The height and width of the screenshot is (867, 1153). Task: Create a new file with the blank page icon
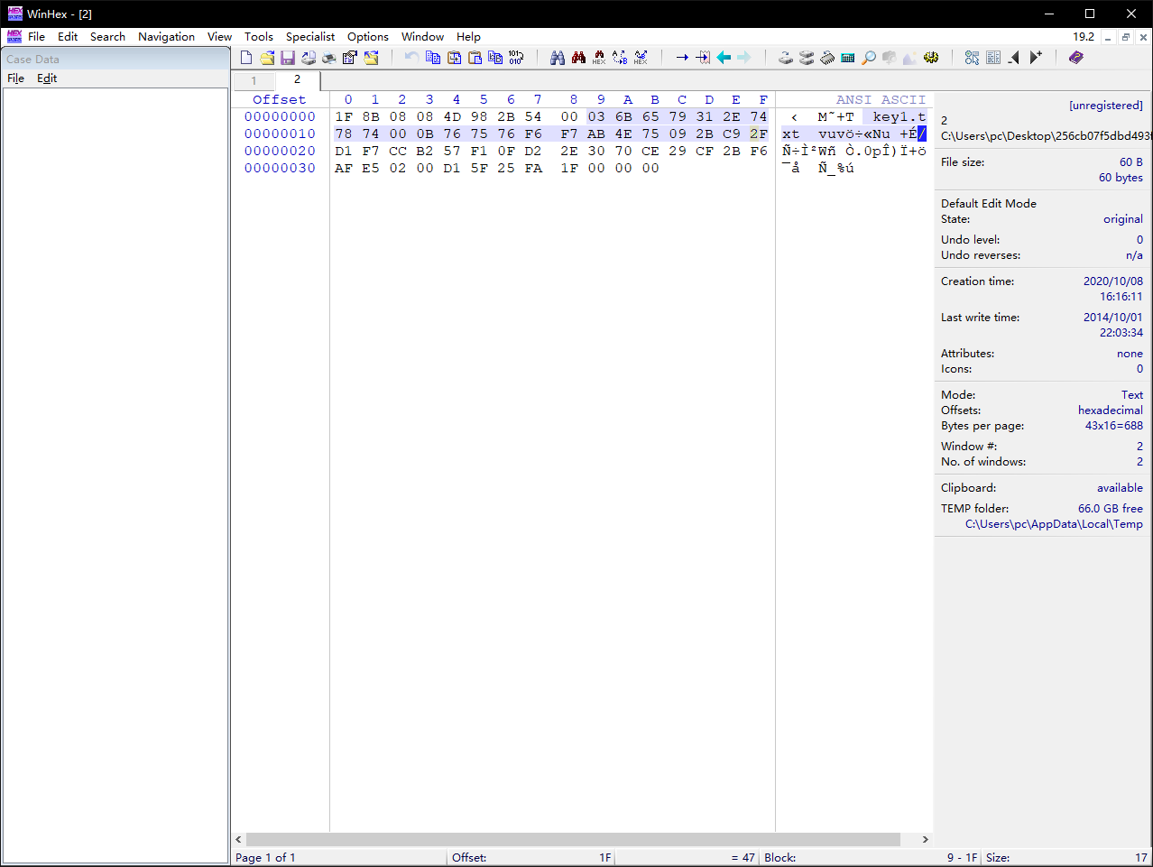[245, 57]
